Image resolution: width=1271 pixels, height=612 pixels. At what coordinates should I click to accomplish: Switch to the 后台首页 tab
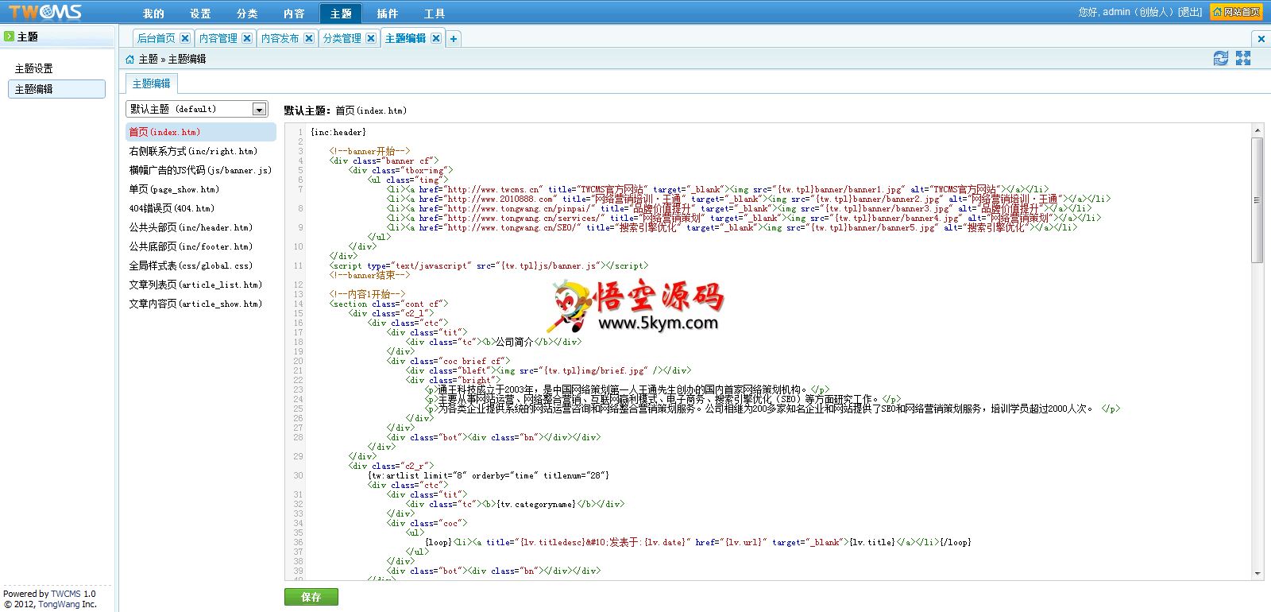(x=156, y=38)
